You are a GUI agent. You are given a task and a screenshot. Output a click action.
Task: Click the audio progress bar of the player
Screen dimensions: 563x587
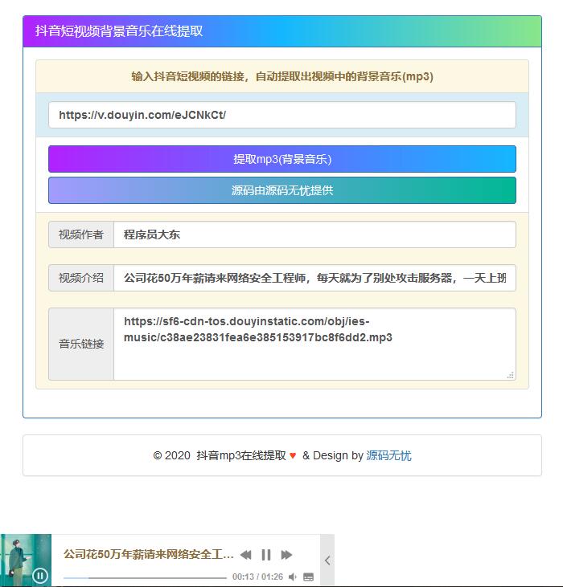click(x=145, y=577)
